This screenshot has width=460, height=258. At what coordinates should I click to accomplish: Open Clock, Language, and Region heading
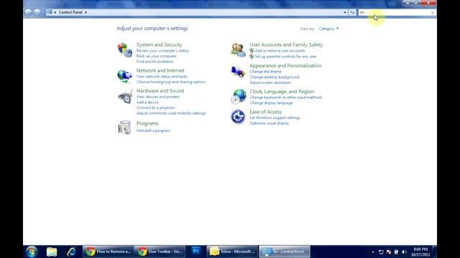point(282,92)
